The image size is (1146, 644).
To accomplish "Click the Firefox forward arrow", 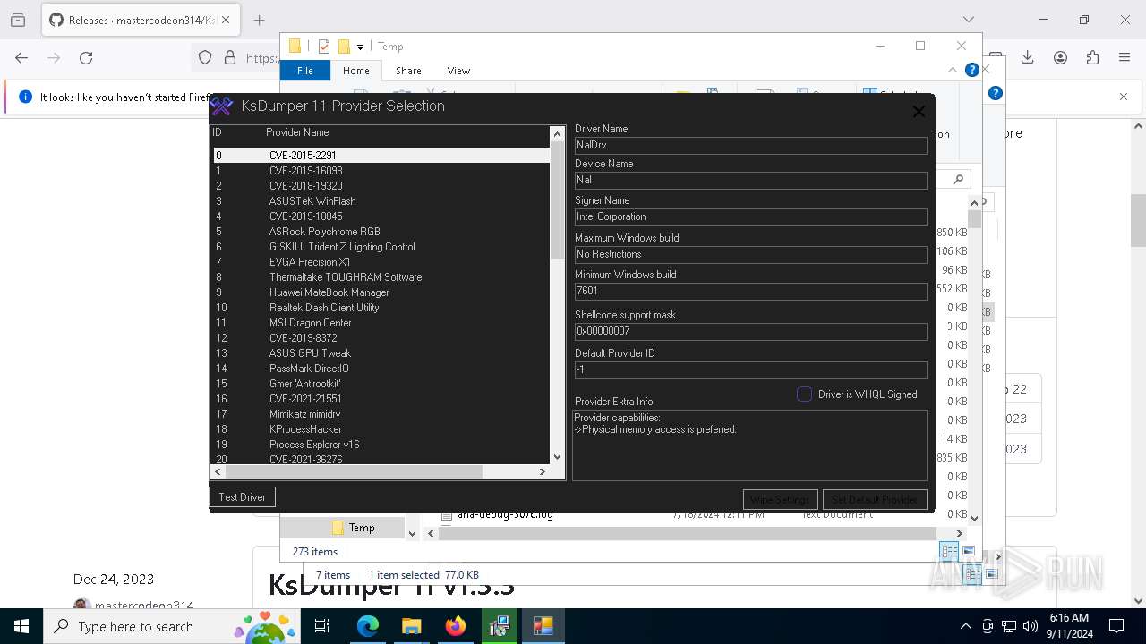I will tap(54, 57).
